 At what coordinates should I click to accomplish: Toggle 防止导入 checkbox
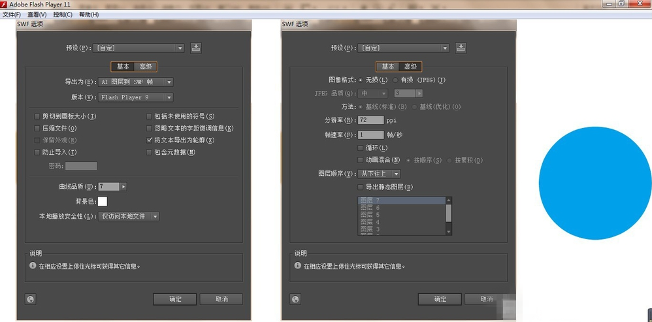(37, 152)
